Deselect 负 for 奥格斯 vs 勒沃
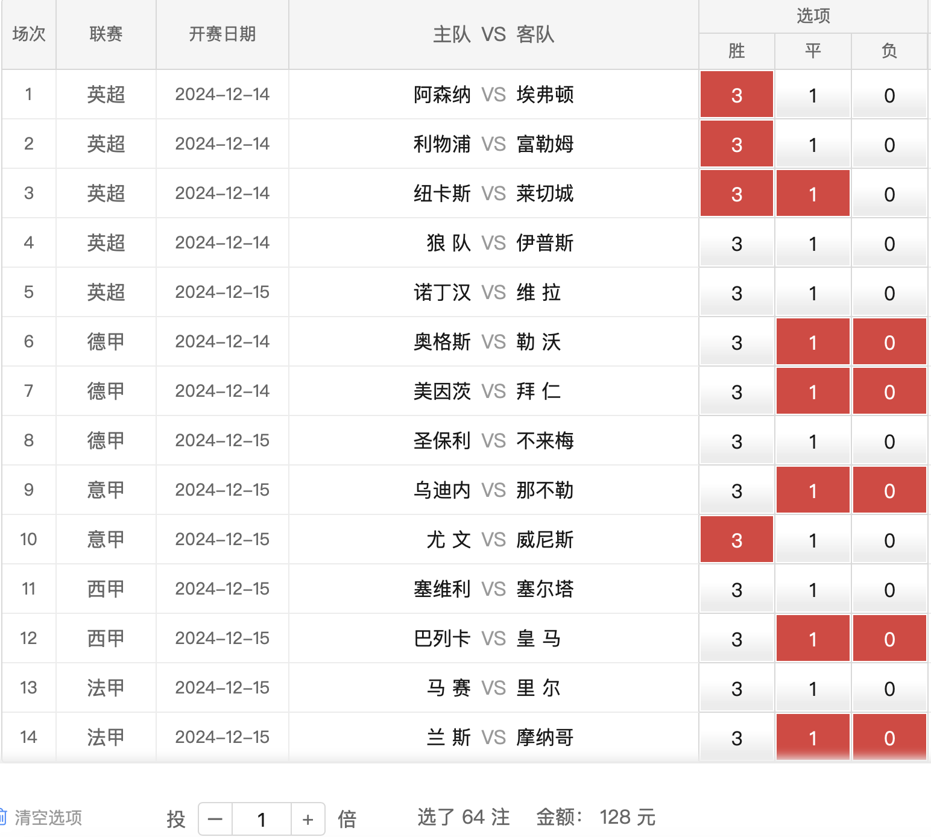This screenshot has height=837, width=931. (x=889, y=342)
